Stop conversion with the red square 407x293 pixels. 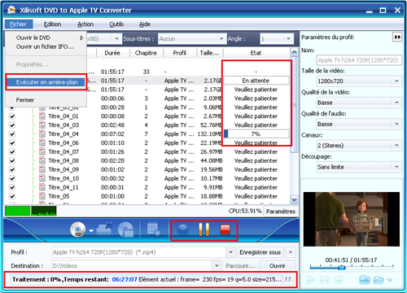point(225,230)
